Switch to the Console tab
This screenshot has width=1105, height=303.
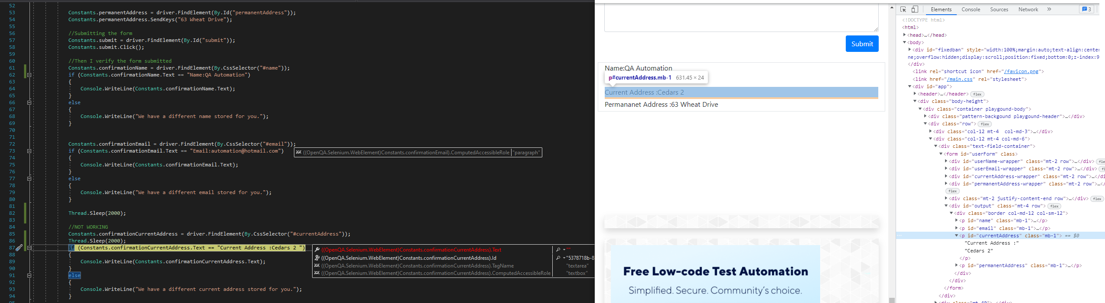971,10
